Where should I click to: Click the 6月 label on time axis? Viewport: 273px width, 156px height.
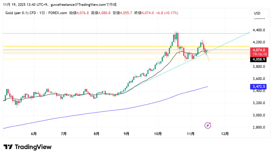(x=34, y=134)
